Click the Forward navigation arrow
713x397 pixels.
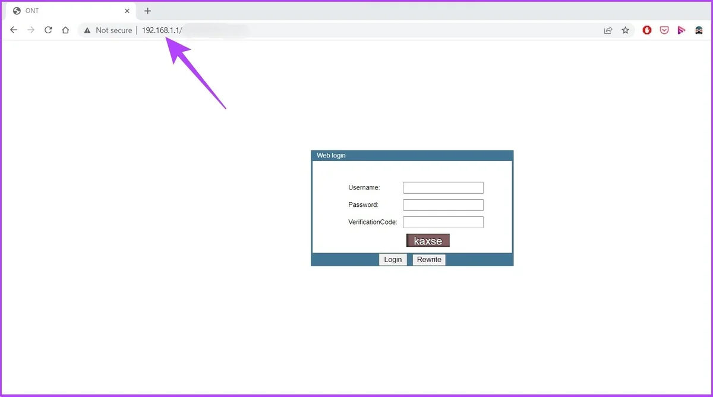(x=31, y=30)
